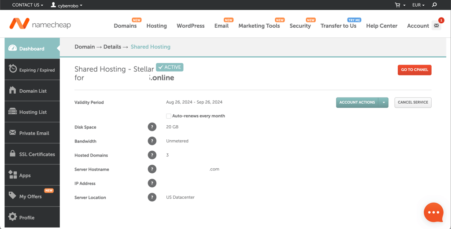Image resolution: width=451 pixels, height=229 pixels.
Task: Open the Help Center menu
Action: [382, 26]
